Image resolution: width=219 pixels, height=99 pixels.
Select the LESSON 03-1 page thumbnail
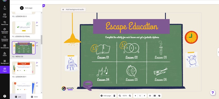[x=24, y=68]
